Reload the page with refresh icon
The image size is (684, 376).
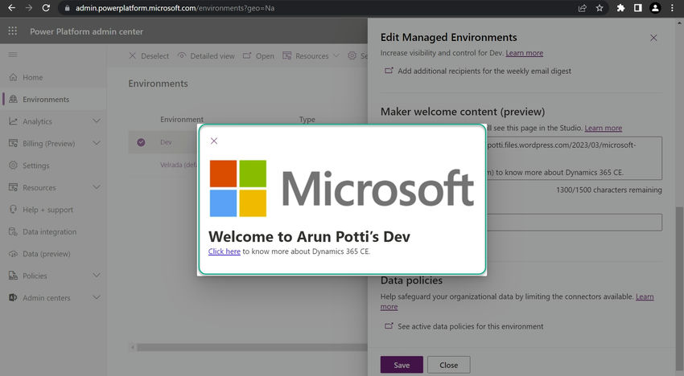46,8
